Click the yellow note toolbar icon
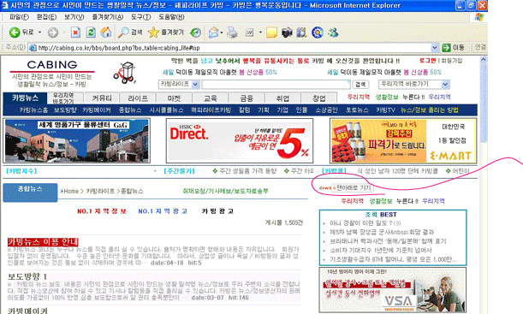 click(x=271, y=33)
